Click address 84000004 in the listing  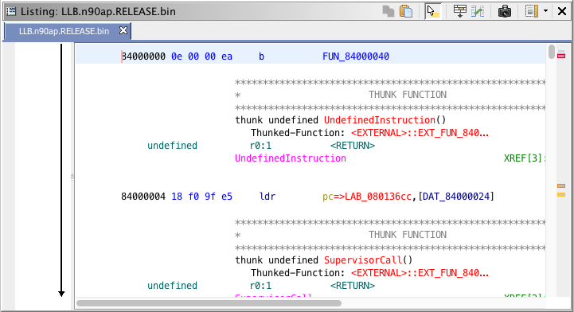point(143,197)
